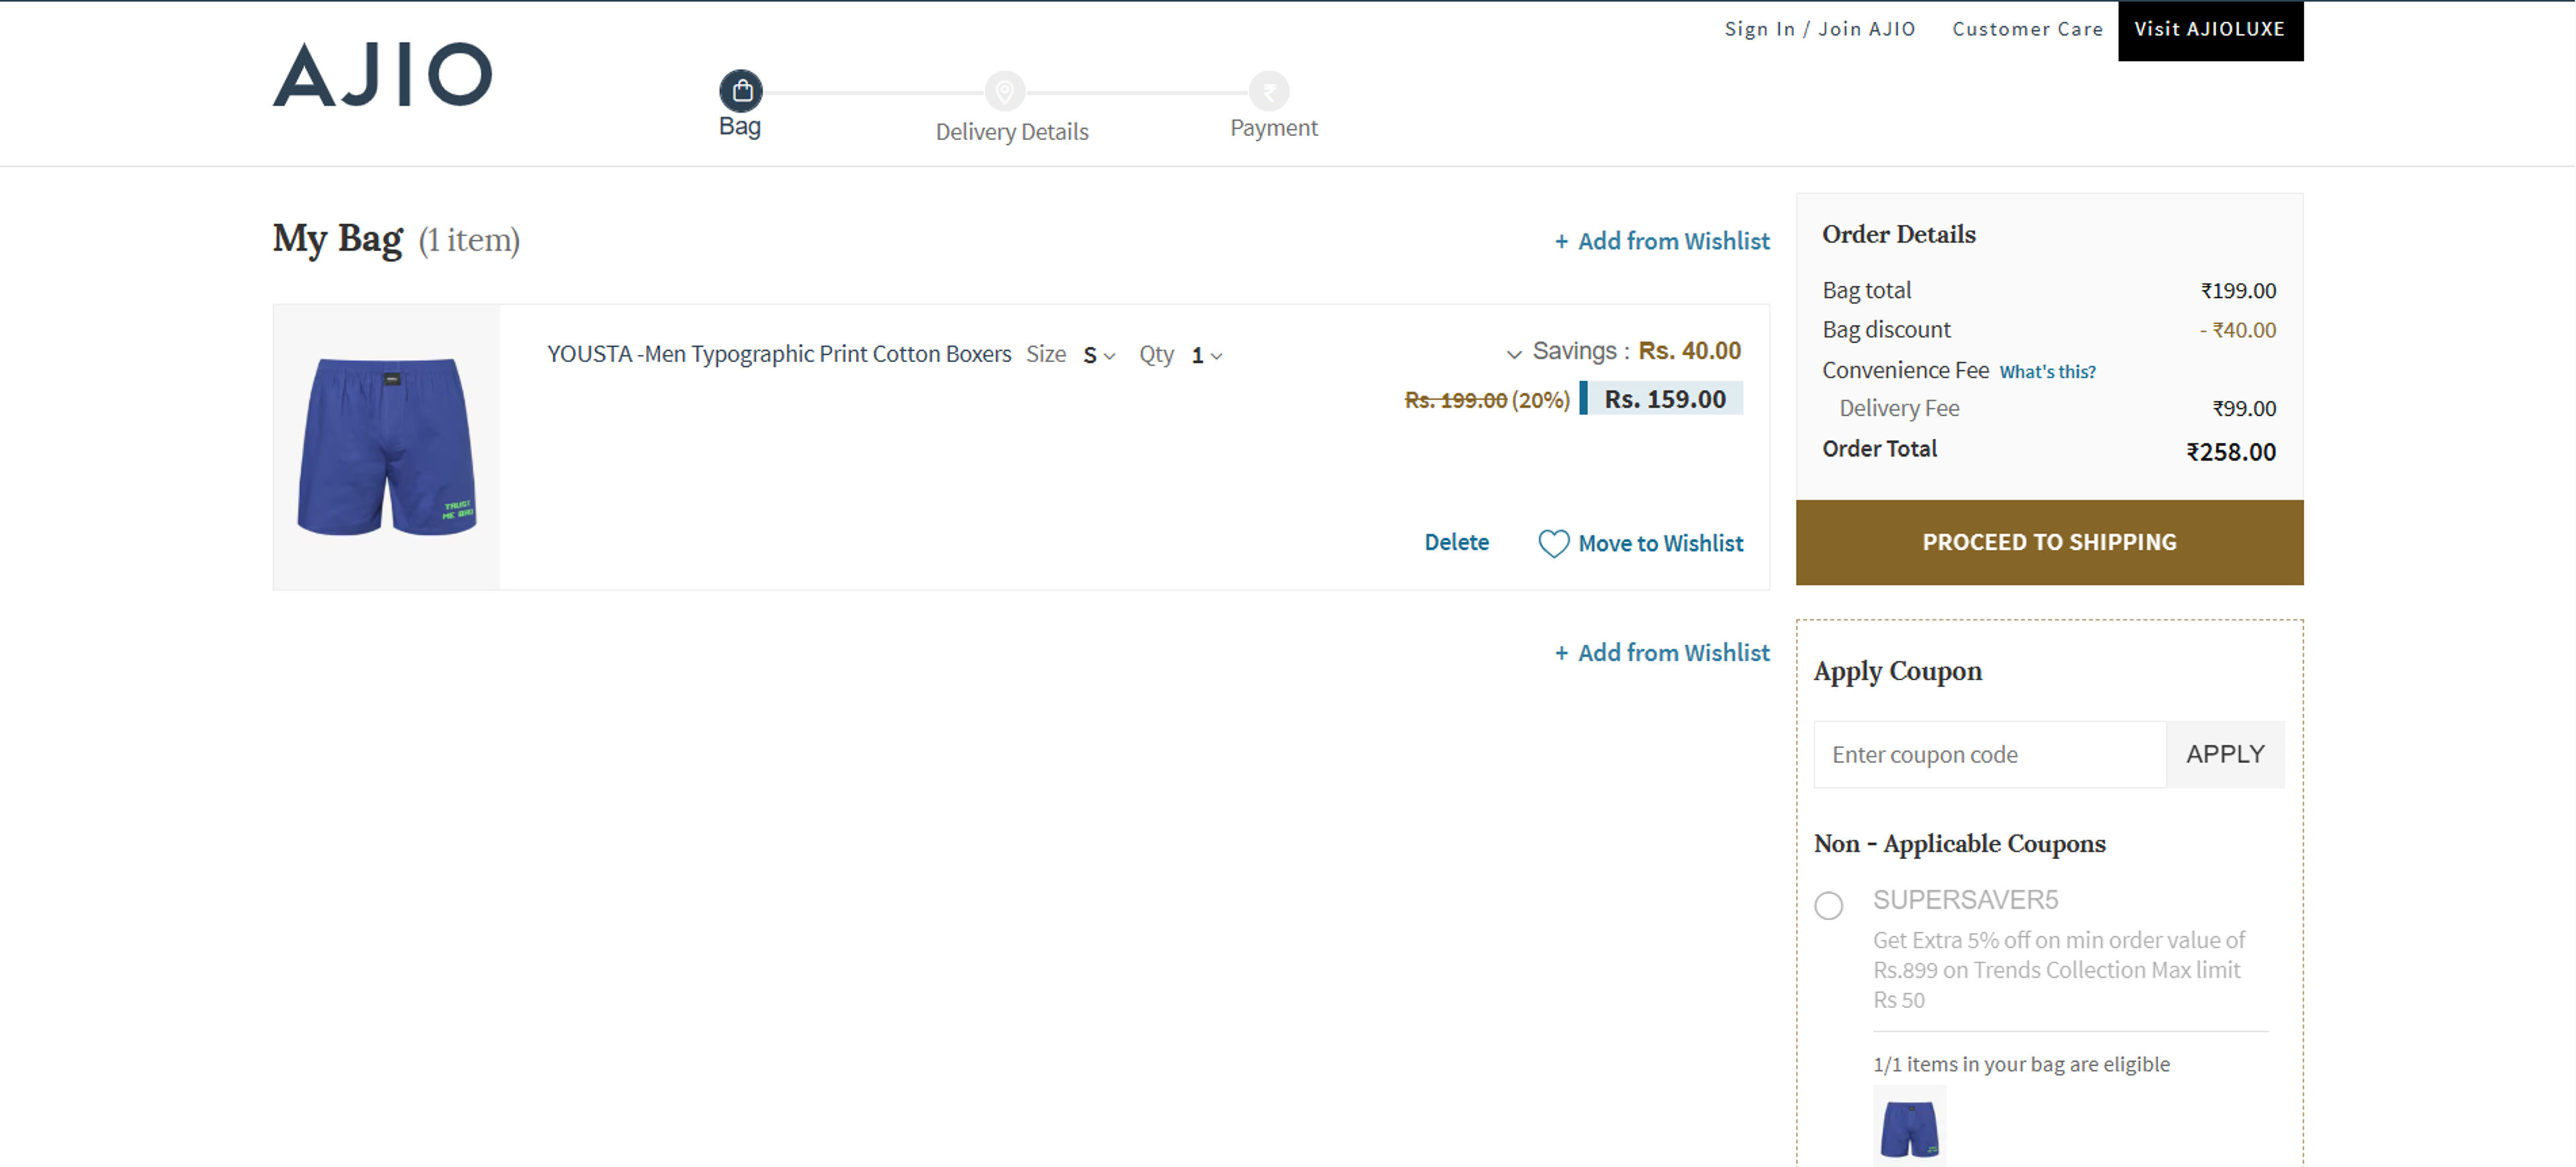Click Sign In / Join AJIO
The height and width of the screenshot is (1167, 2576).
1820,29
